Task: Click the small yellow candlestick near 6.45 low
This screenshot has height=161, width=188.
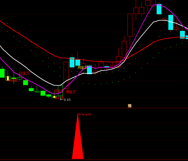Action: pos(54,97)
